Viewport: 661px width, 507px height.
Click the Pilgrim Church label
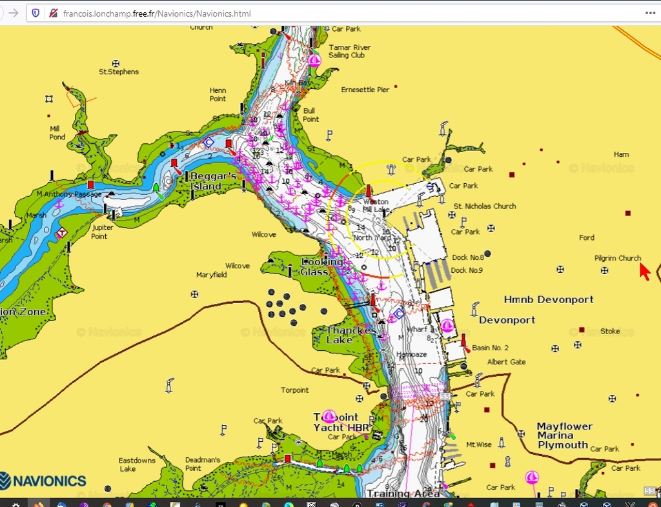618,258
